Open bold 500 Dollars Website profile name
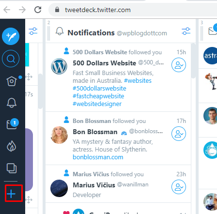This screenshot has height=214, width=217. click(x=104, y=63)
